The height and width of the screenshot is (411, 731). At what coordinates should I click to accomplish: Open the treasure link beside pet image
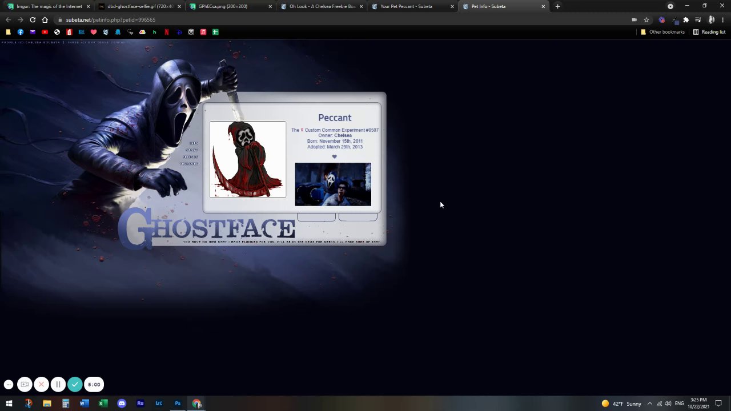point(190,164)
